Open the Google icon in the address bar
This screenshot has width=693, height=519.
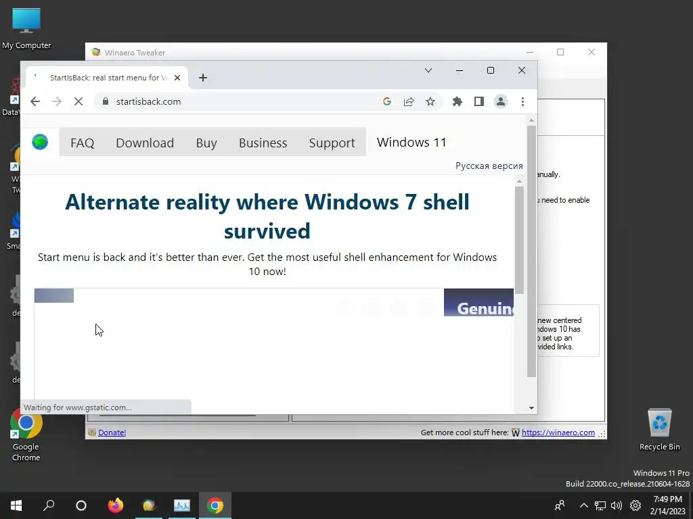386,101
